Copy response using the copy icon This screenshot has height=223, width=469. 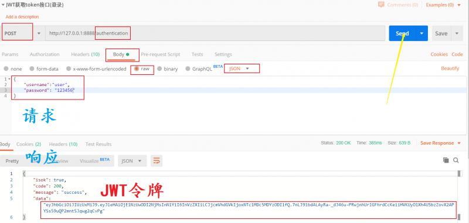446,160
